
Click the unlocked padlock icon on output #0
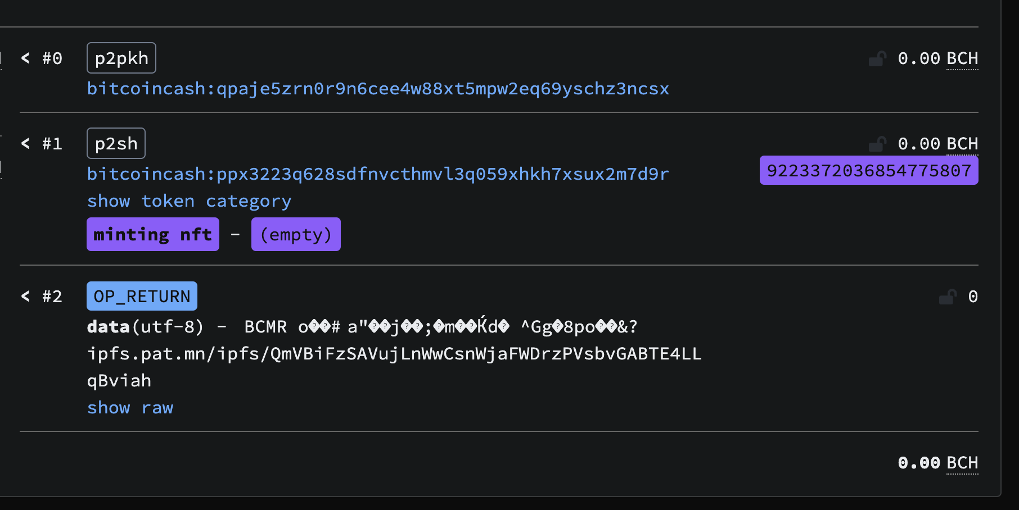click(x=877, y=58)
